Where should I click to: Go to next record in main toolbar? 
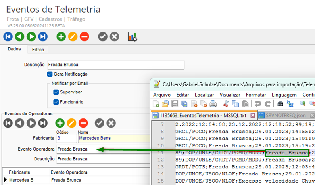tap(31, 37)
